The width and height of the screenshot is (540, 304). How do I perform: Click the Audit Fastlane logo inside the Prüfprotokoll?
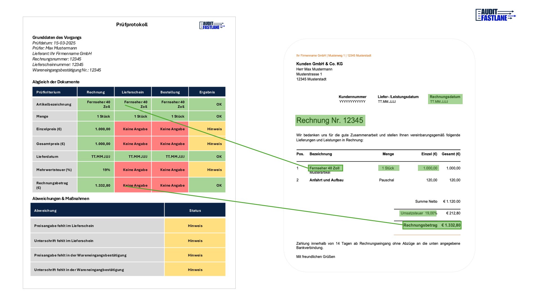pyautogui.click(x=212, y=25)
